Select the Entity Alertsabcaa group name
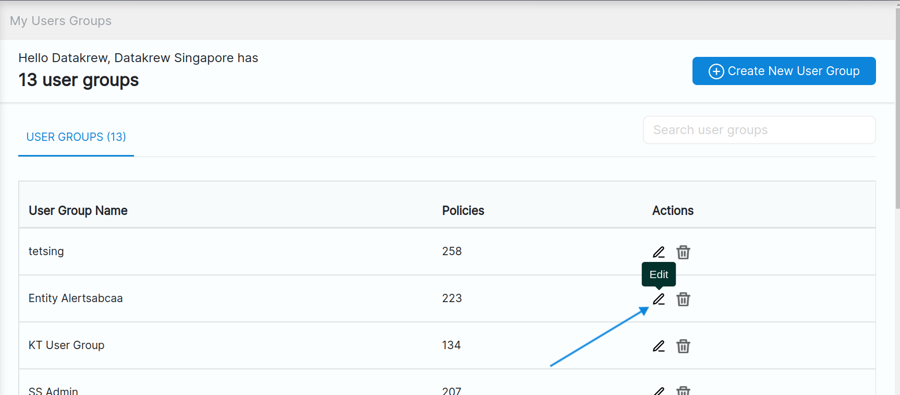Screen dimensions: 900x395 (x=76, y=298)
